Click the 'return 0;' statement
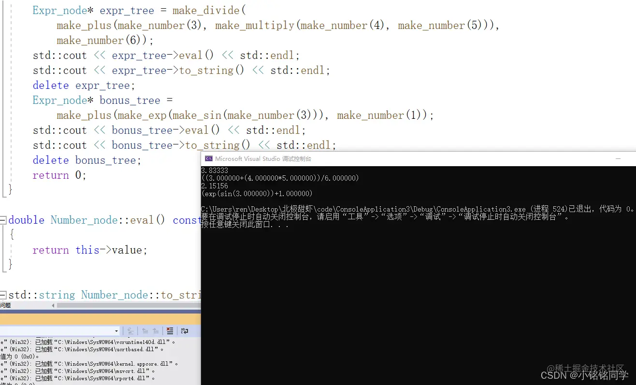 pos(59,175)
